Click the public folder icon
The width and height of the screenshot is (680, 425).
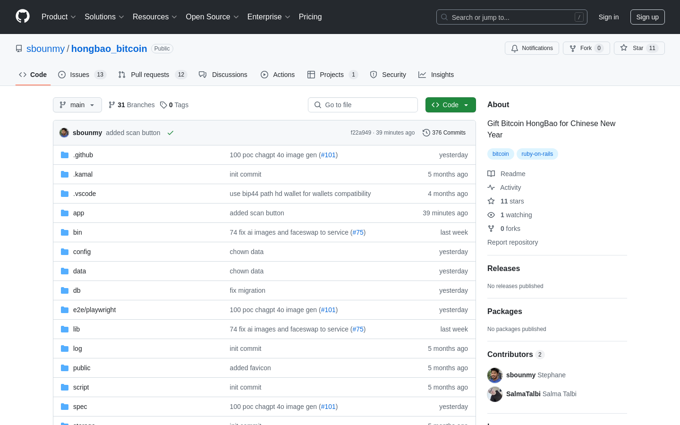click(x=65, y=368)
